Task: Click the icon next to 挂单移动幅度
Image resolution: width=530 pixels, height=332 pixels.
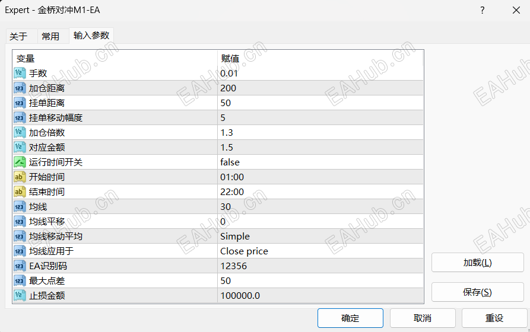Action: (20, 118)
